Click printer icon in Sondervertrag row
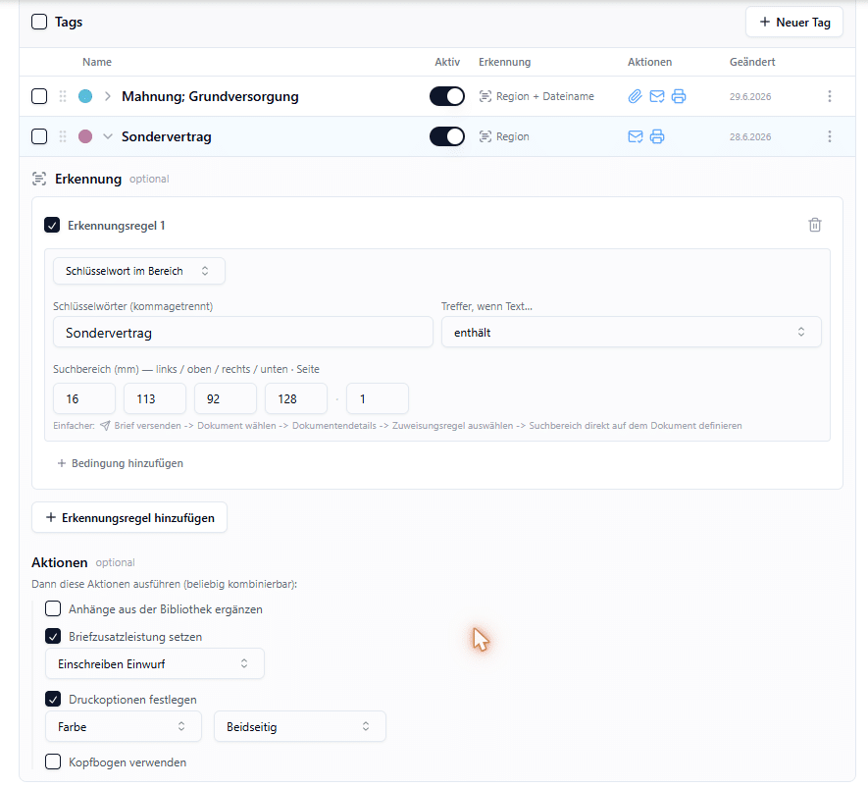This screenshot has width=868, height=788. coord(657,136)
